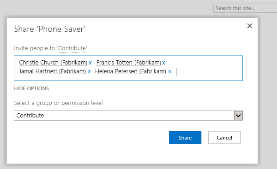Open Christie Church (Fabrikam) name link
Screen dimensions: 277x169
click(53, 62)
